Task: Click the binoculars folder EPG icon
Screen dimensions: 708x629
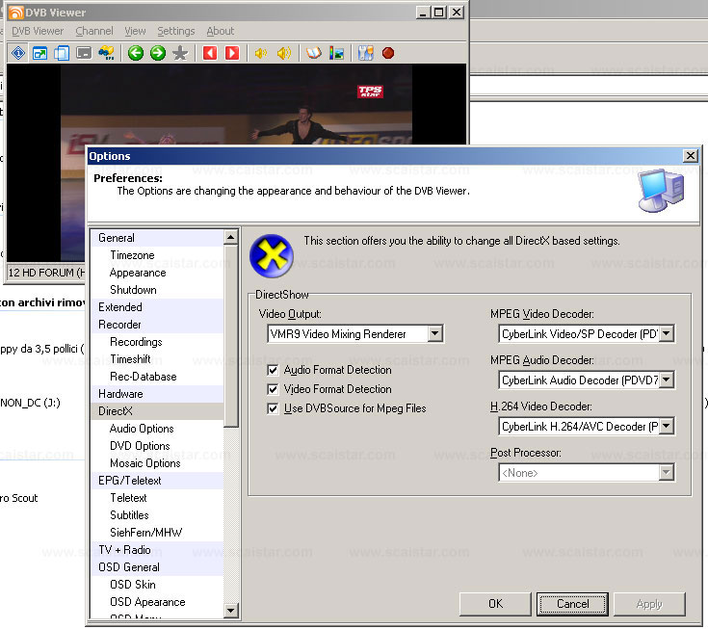Action: coord(106,53)
